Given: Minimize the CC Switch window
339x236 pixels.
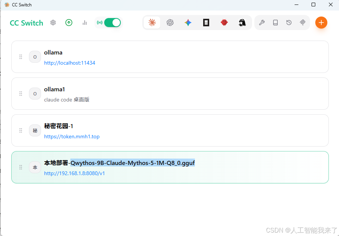Looking at the screenshot, I should coord(296,5).
